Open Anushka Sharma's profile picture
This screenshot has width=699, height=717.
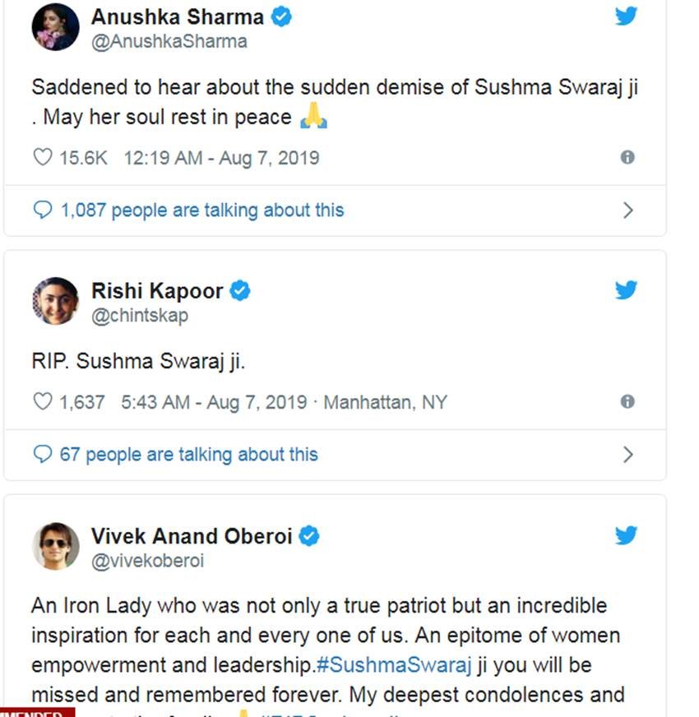point(55,27)
